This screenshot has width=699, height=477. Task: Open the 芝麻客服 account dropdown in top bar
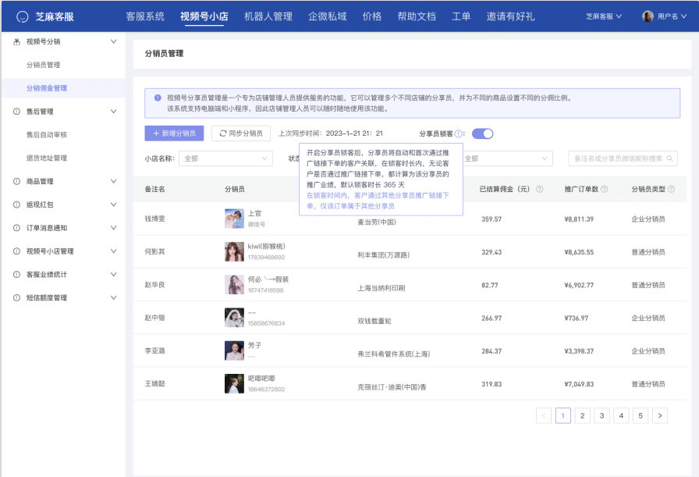604,16
